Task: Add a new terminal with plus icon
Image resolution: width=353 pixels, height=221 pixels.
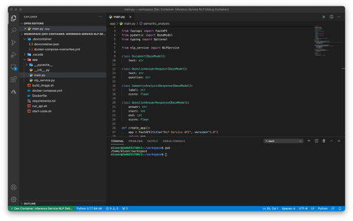Action: click(x=309, y=141)
